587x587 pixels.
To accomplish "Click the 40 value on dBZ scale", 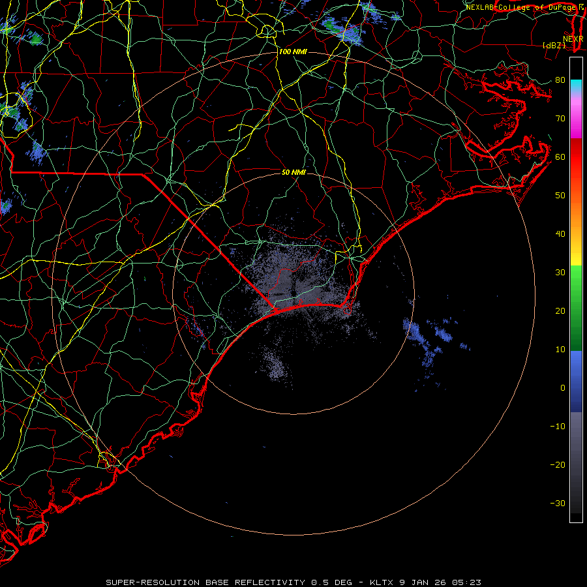I will [x=560, y=234].
